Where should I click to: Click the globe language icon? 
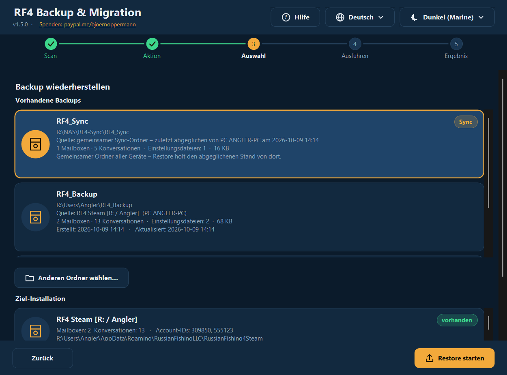(340, 17)
